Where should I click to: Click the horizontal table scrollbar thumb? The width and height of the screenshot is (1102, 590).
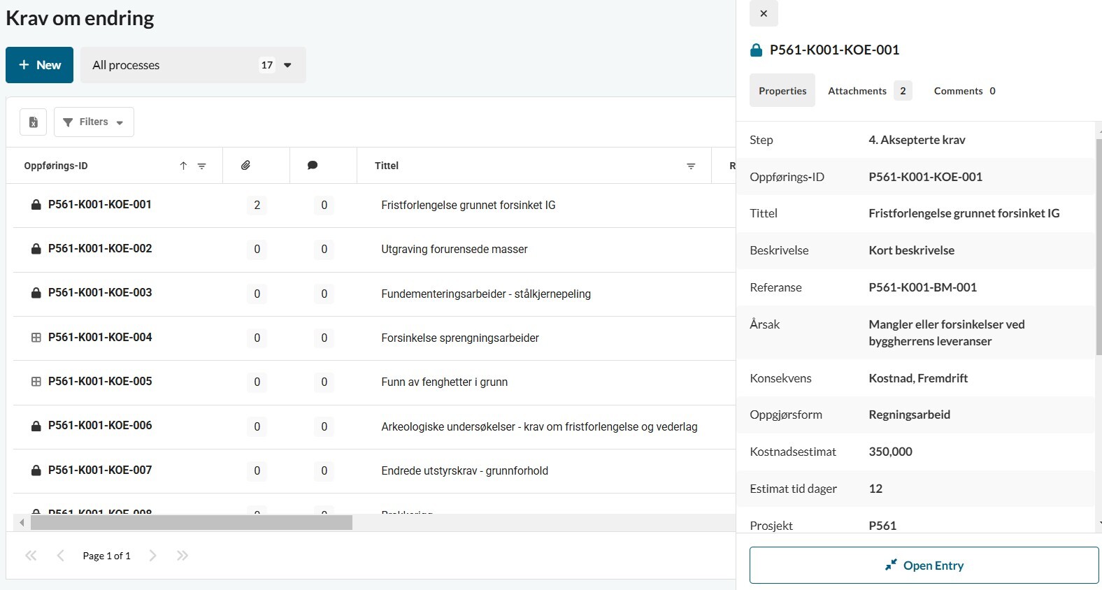(191, 523)
